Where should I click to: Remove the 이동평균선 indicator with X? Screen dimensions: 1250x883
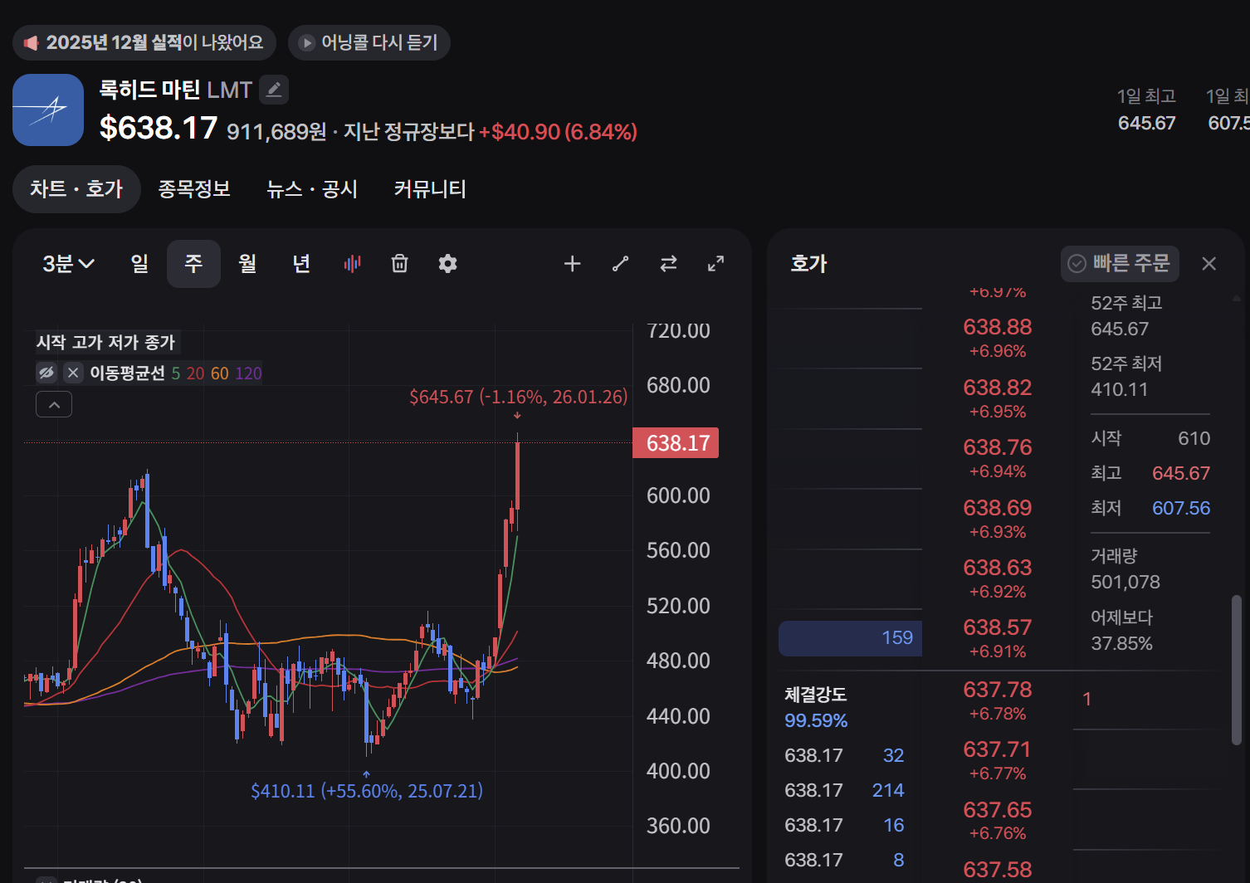point(73,373)
